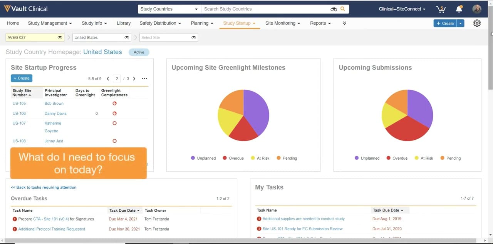Screen dimensions: 493x244
Task: Open investigator Danny Davis
Action: (55, 113)
